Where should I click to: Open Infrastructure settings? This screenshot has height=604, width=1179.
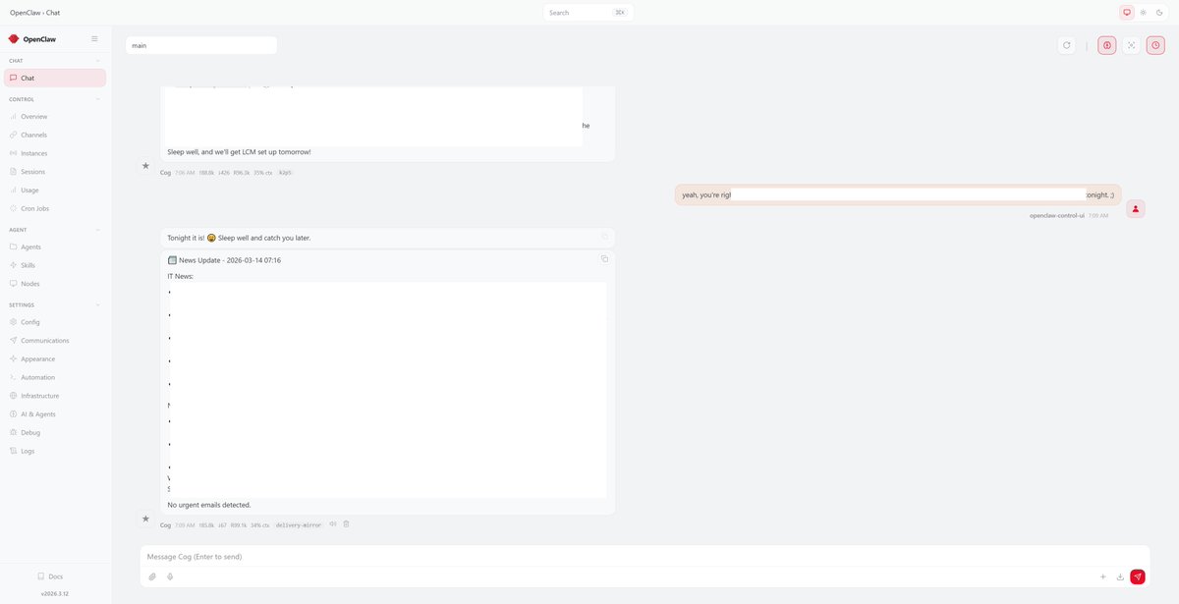(x=55, y=396)
